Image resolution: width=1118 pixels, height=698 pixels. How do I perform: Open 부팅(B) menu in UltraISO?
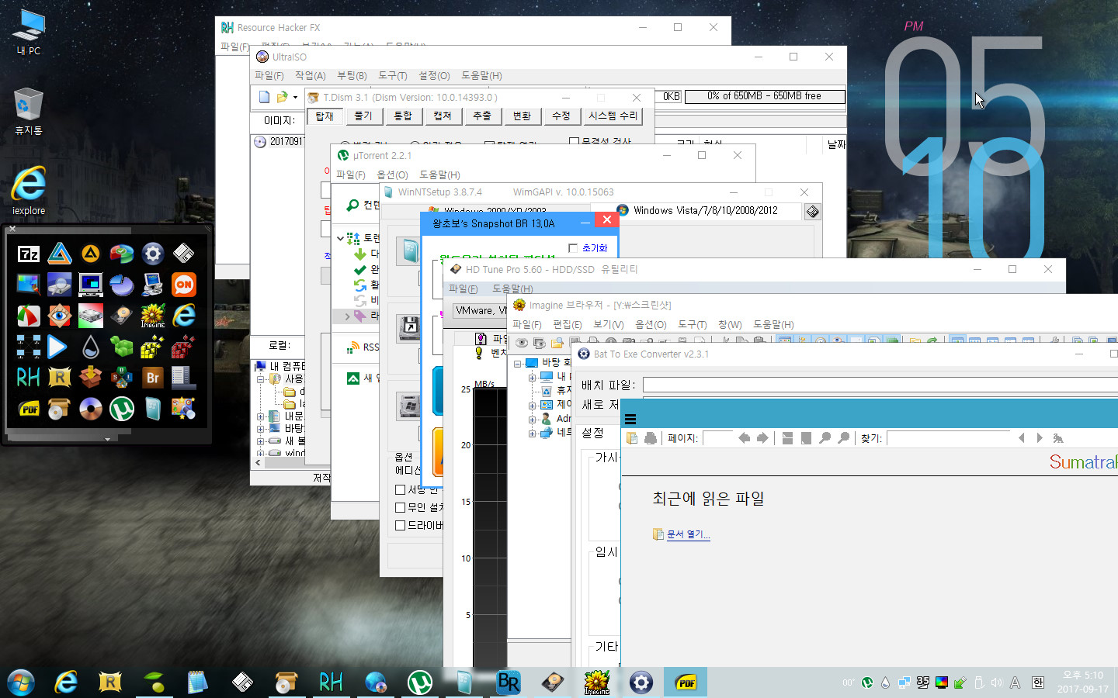click(352, 75)
